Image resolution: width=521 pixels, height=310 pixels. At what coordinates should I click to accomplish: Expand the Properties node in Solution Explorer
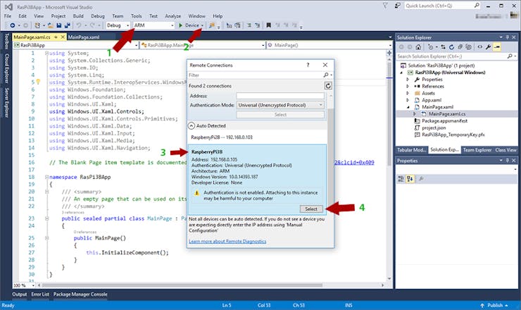click(408, 80)
